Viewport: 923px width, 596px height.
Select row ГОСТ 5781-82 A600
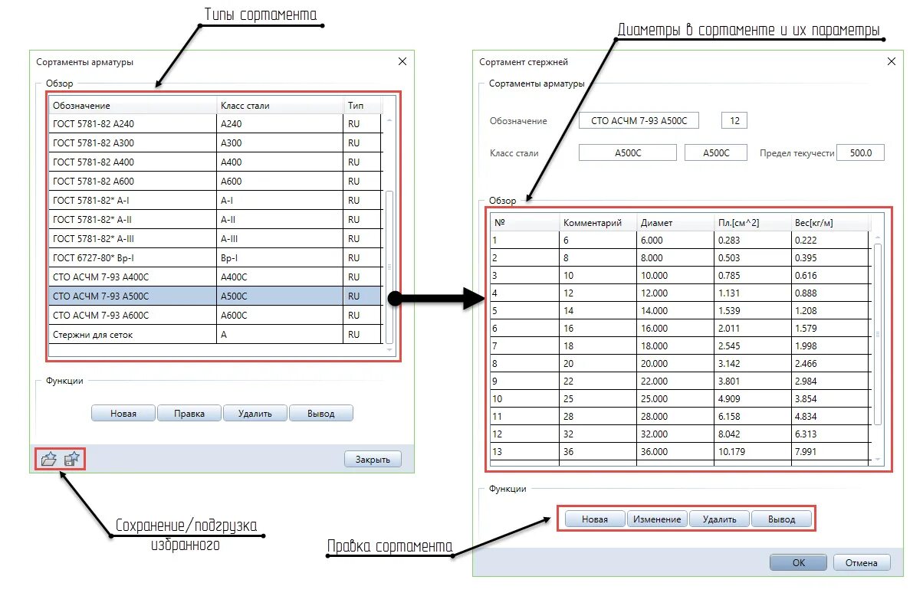point(215,181)
